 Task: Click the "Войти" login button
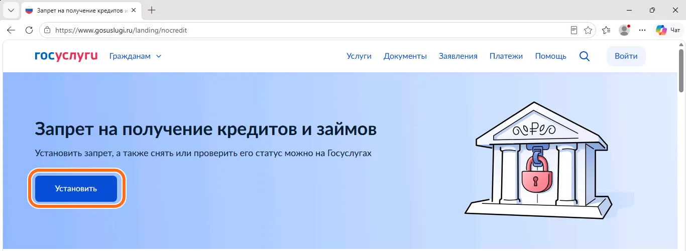pos(626,56)
